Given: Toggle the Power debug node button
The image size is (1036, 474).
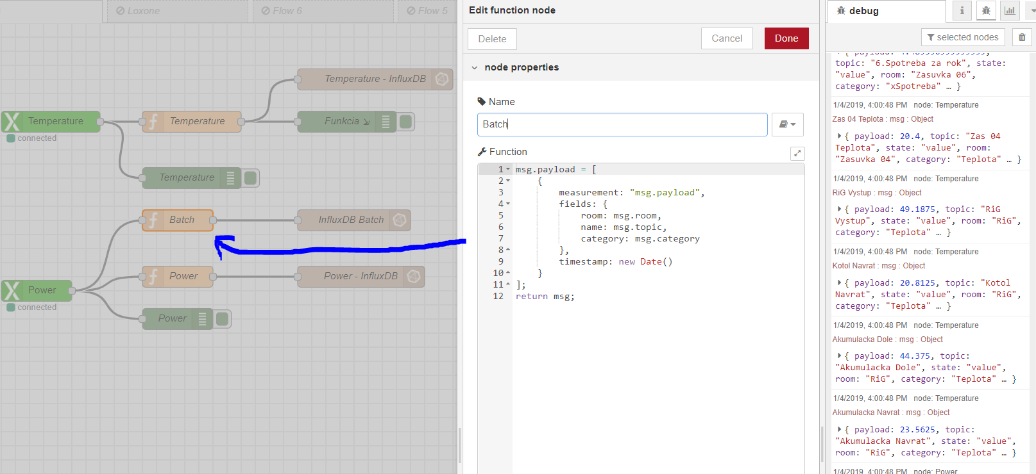Looking at the screenshot, I should click(x=223, y=318).
